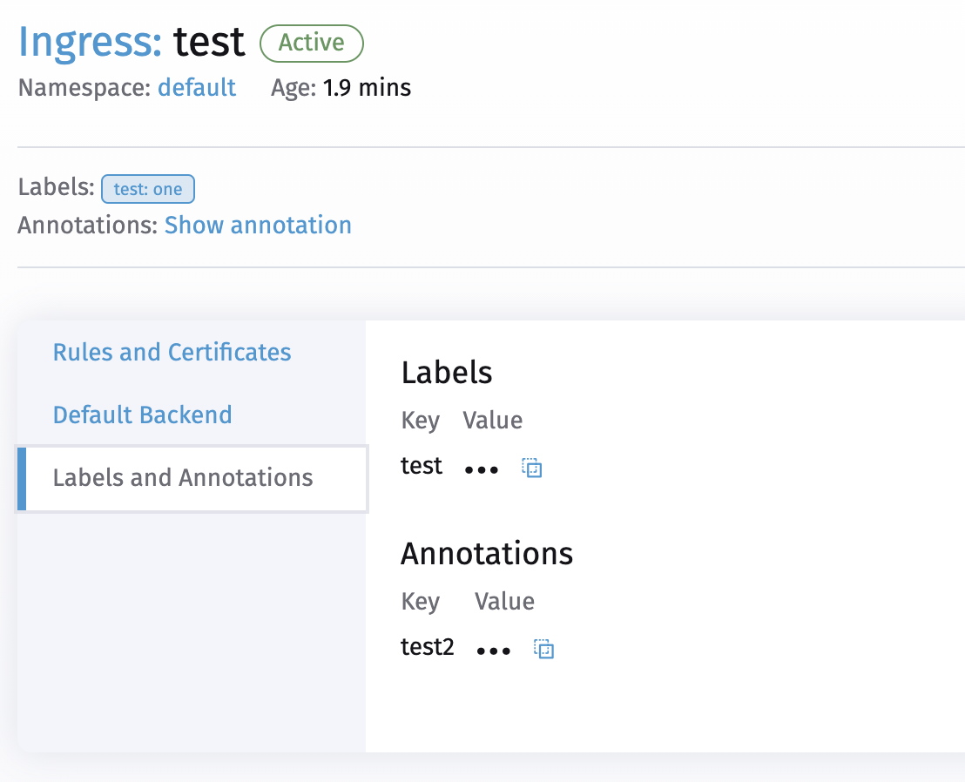Click the test: one label badge

pyautogui.click(x=148, y=188)
